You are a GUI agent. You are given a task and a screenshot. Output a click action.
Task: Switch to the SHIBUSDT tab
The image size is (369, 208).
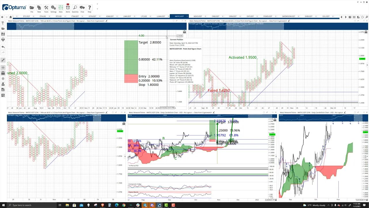(308, 16)
